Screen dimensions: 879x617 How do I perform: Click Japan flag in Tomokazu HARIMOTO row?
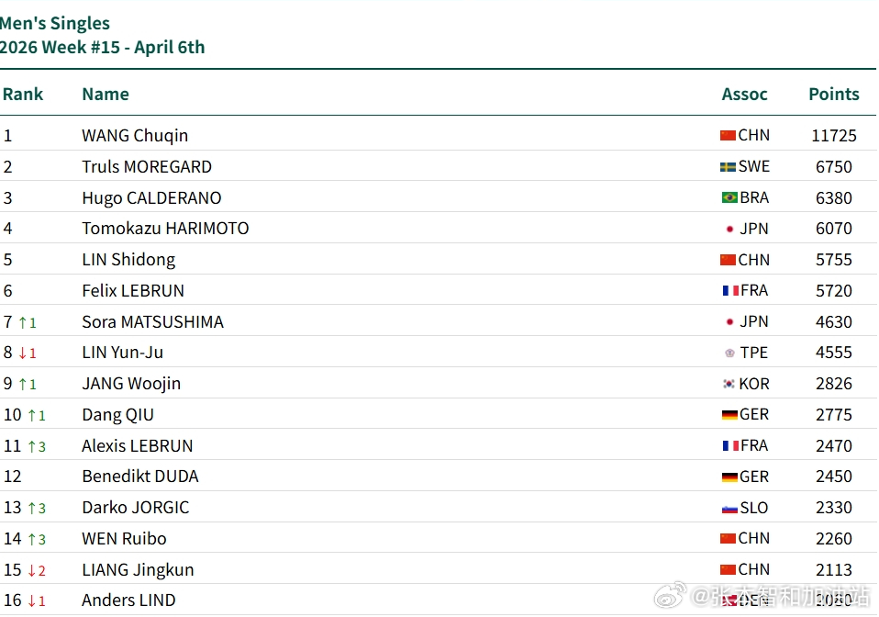point(730,229)
